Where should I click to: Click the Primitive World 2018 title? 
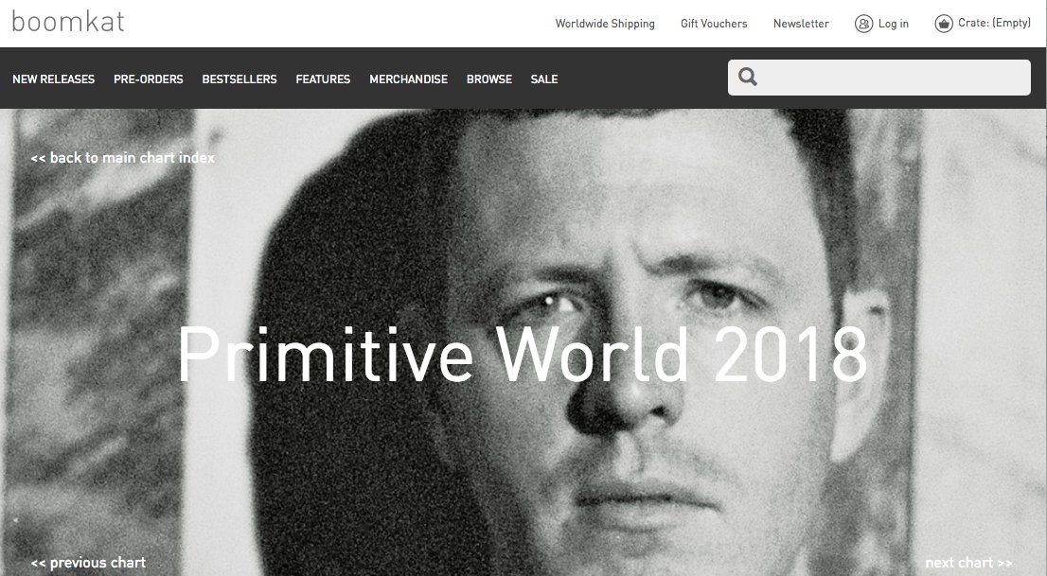523,355
